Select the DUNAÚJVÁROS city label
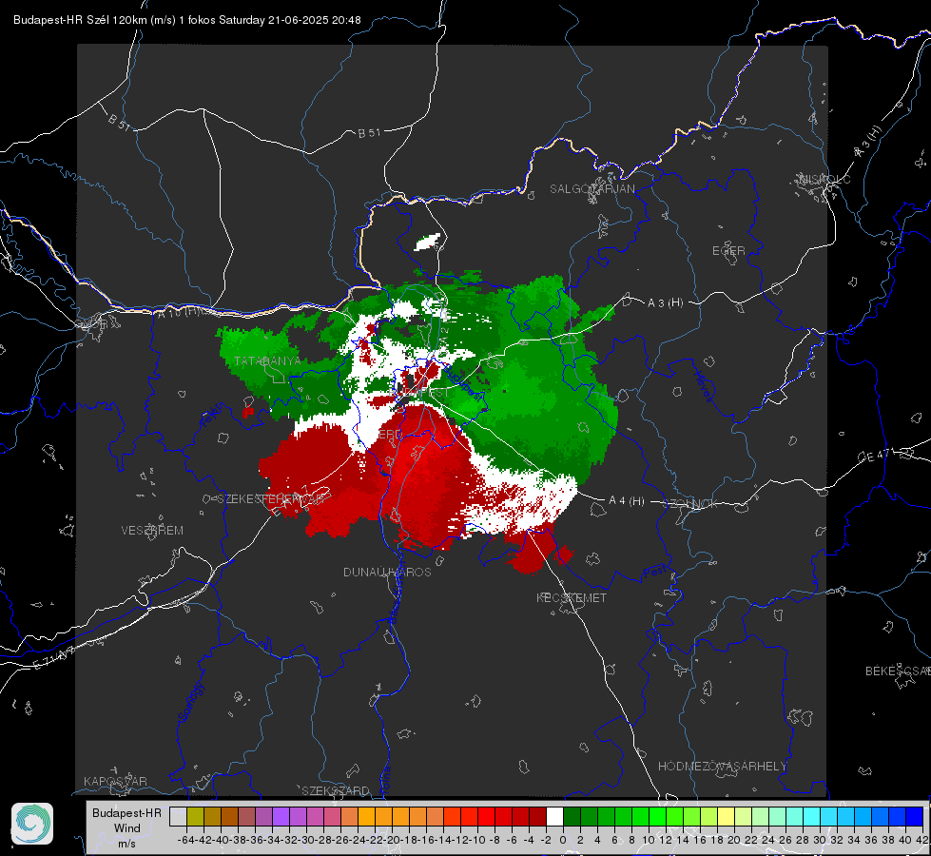This screenshot has width=931, height=856. coord(387,572)
